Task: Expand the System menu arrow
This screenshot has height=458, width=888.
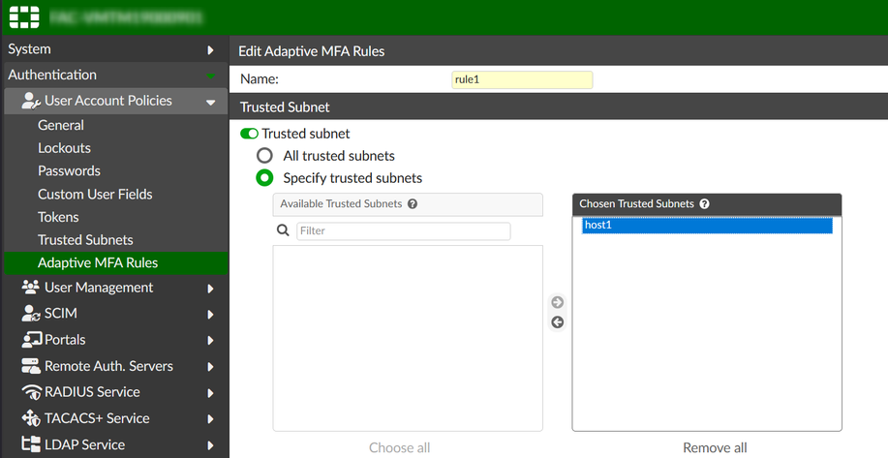Action: (x=210, y=49)
